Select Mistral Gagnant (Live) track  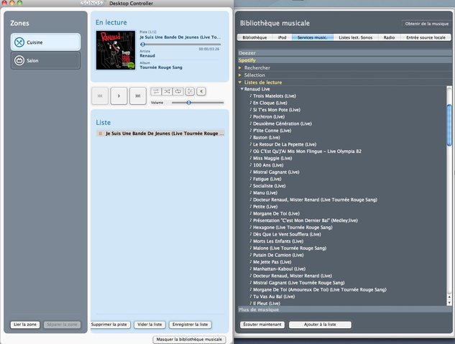click(276, 172)
